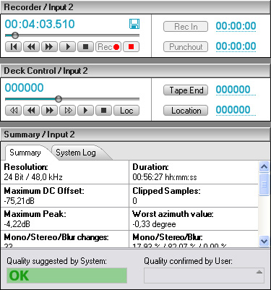
Task: Stop recorder playback with black square
Action: 85,47
